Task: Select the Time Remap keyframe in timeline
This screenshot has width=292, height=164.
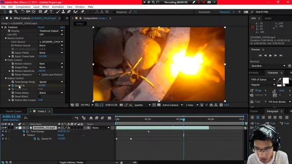Action: pyautogui.click(x=149, y=132)
